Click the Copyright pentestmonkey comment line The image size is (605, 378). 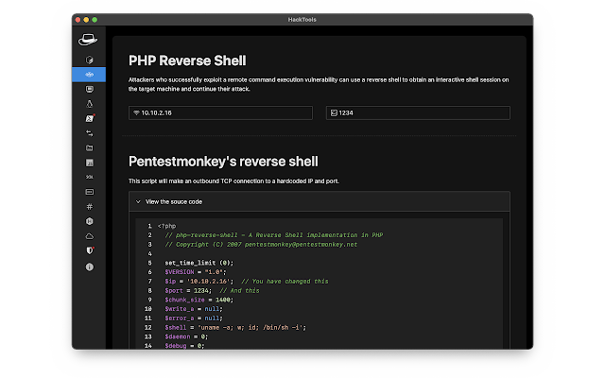pyautogui.click(x=261, y=244)
